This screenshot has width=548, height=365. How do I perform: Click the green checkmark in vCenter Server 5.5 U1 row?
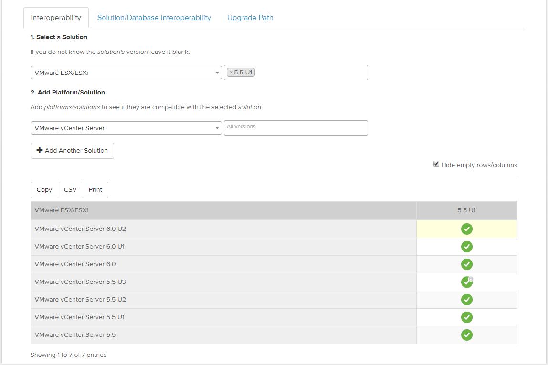(x=466, y=317)
